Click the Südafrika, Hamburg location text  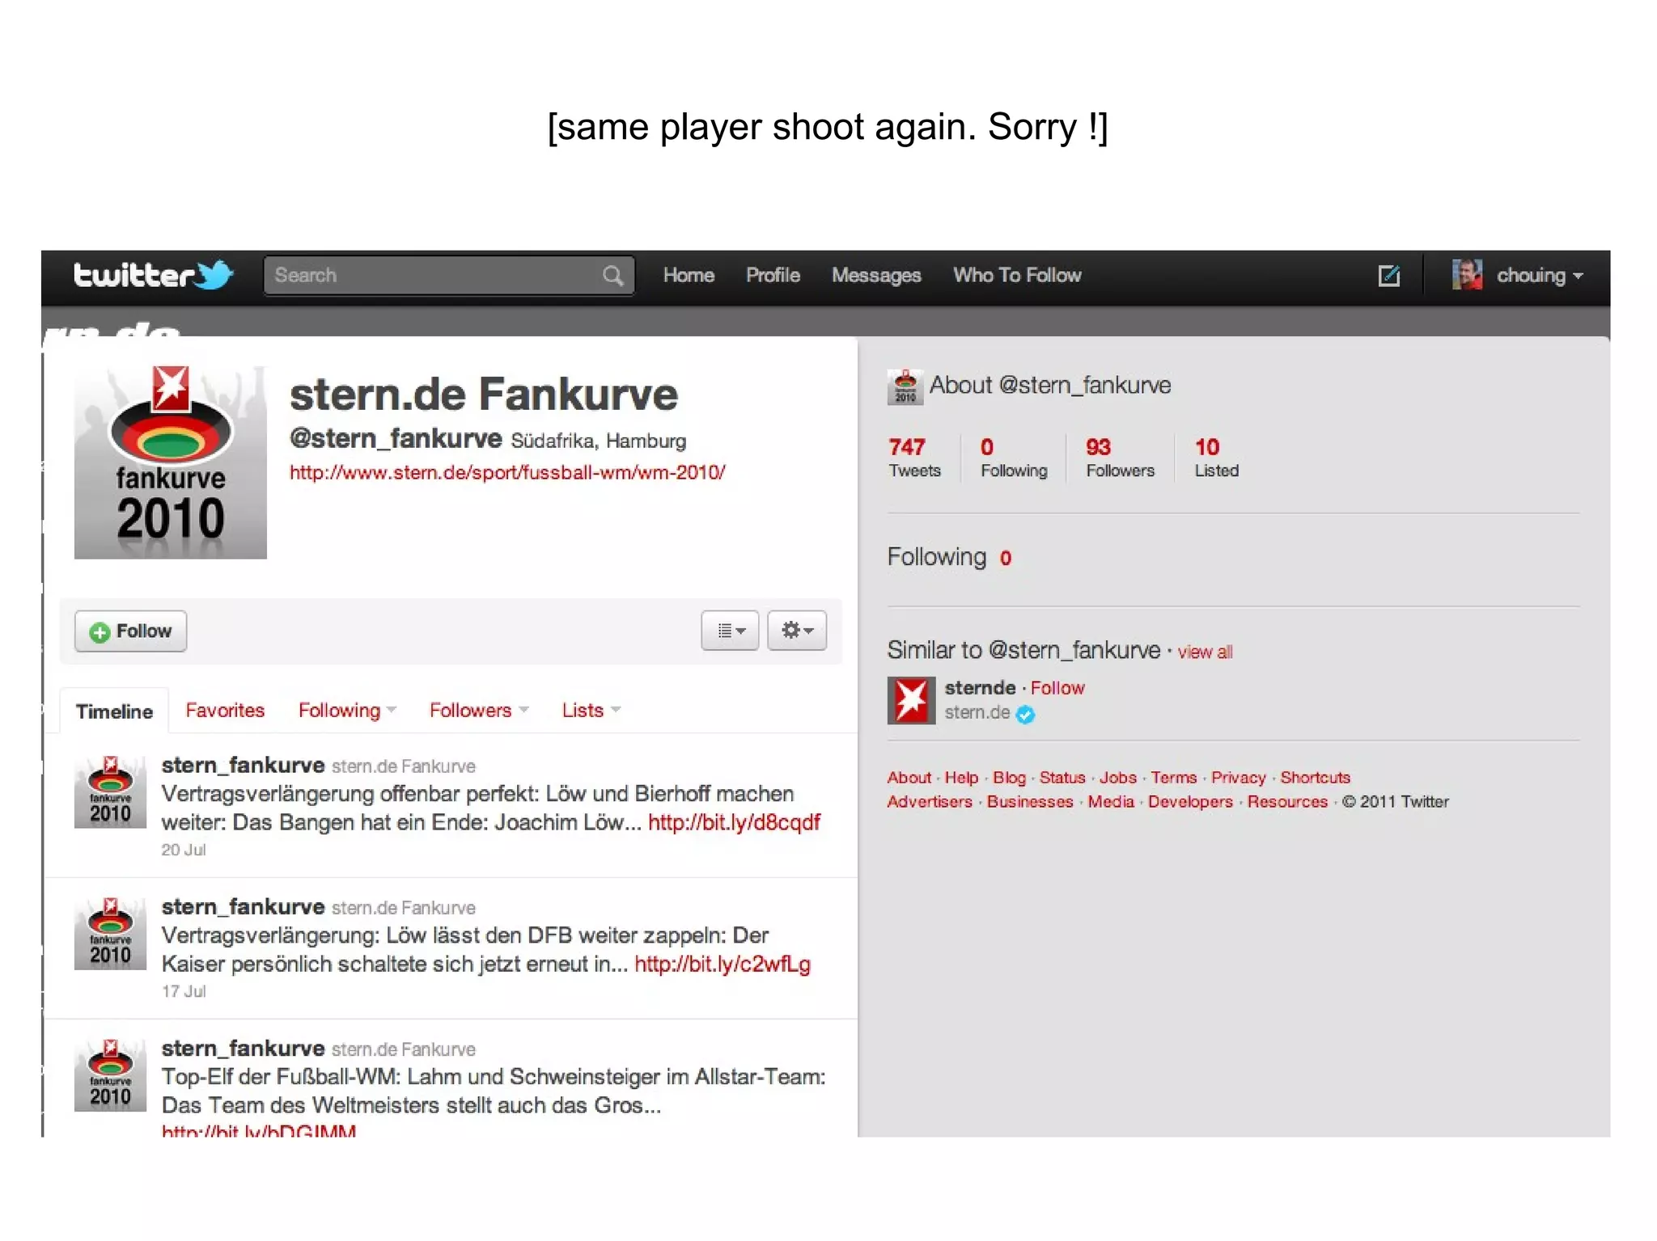599,441
